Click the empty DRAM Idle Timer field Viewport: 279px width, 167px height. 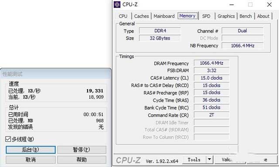click(211, 123)
